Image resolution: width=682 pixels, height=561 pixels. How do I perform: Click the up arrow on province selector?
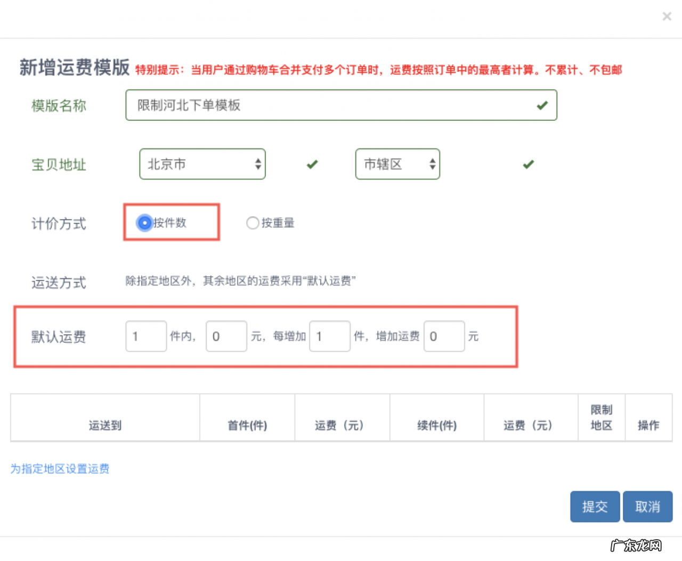coord(258,161)
